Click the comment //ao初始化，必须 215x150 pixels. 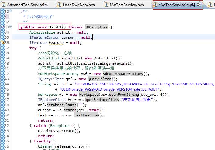pos(55,53)
